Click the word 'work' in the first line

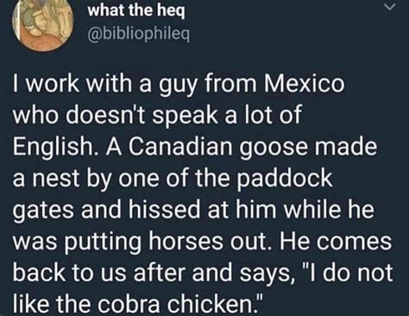(53, 83)
